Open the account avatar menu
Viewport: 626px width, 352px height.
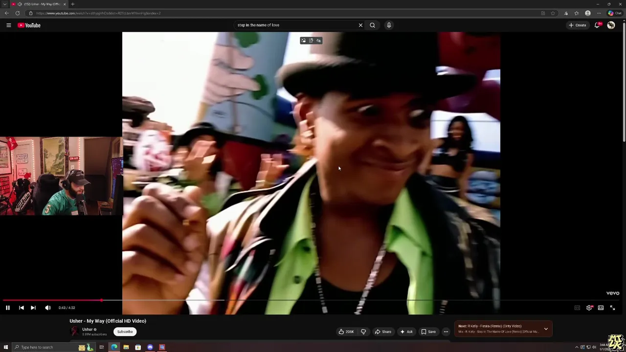pyautogui.click(x=611, y=25)
